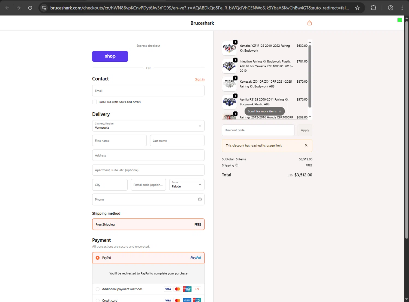This screenshot has width=409, height=302.
Task: Click the $870.00 Kawasaki price
Action: (302, 82)
